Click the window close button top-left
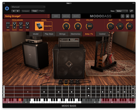The height and width of the screenshot is (111, 138). 4,3
